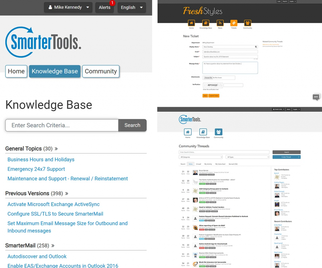Click the Search button in Community Threads
Viewport: 322px width, 268px height.
tap(286, 152)
